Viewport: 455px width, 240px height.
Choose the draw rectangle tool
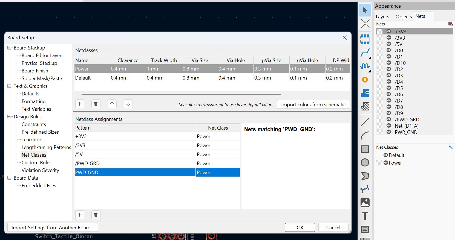tap(365, 149)
